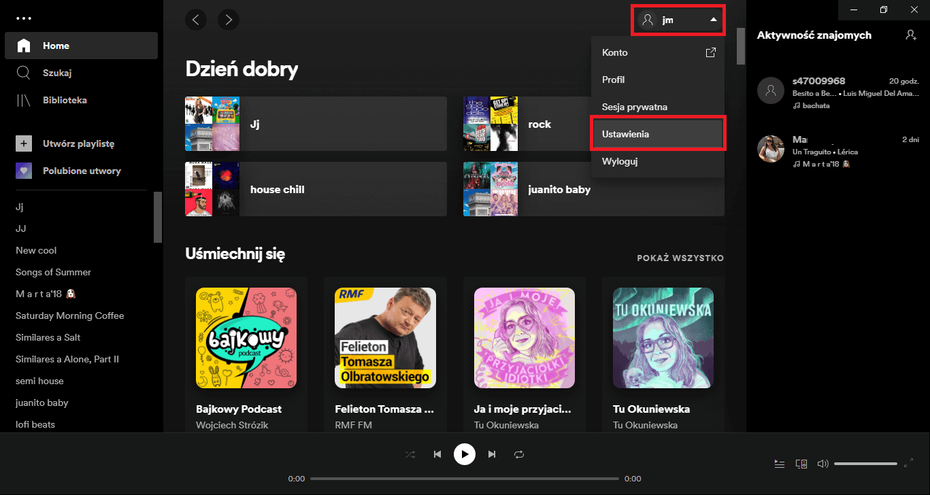The width and height of the screenshot is (930, 495).
Task: Adjust the volume slider
Action: (865, 464)
